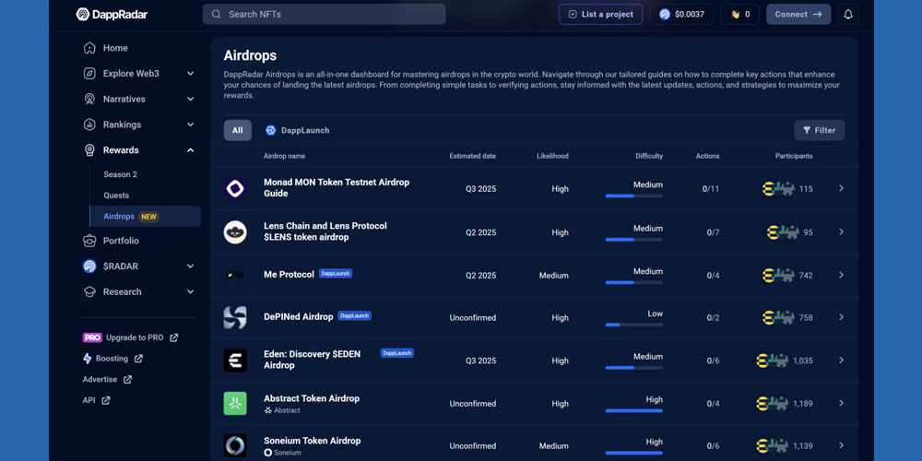Click Lens Chain and Lens Protocol title

coord(325,231)
